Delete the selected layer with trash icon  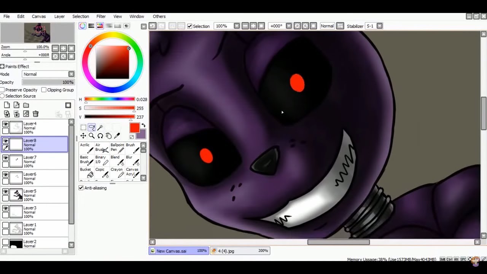pos(35,114)
